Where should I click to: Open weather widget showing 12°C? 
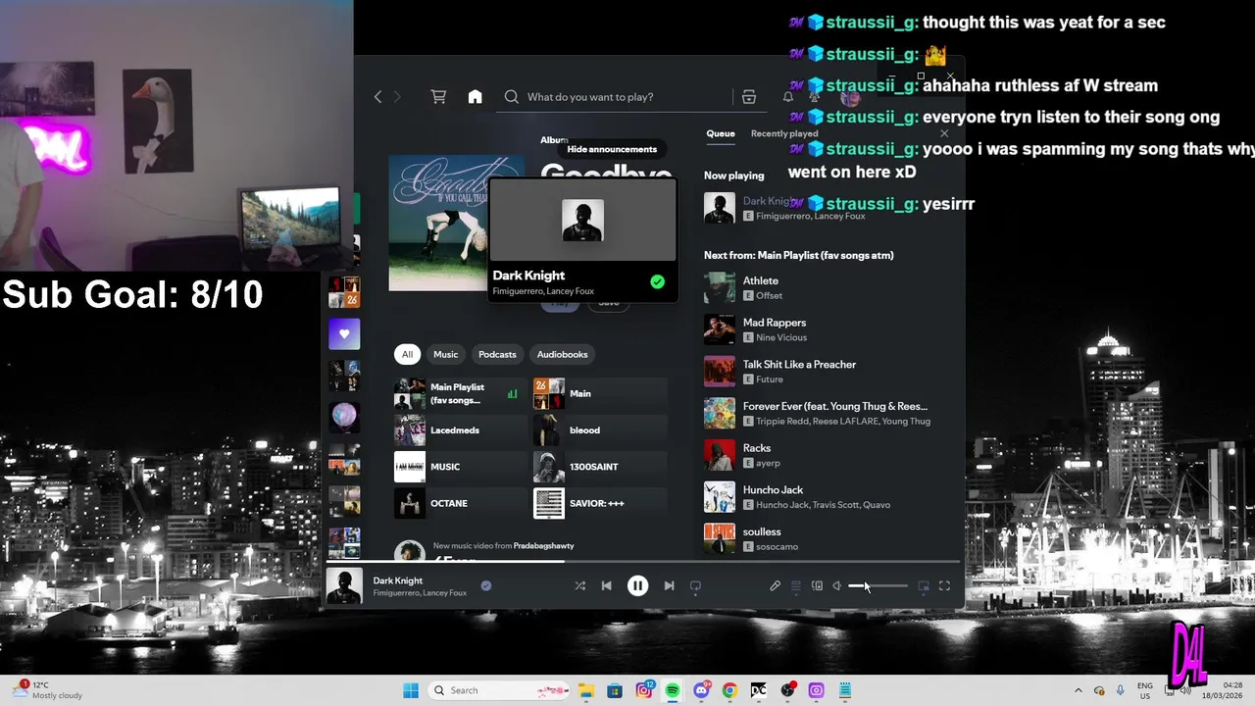49,690
